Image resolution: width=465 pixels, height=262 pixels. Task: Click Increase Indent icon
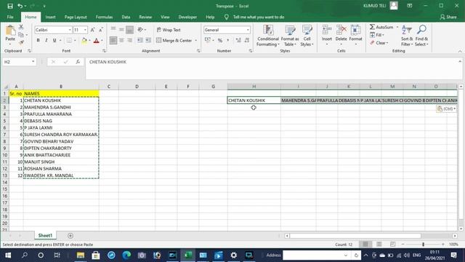point(148,40)
